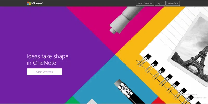This screenshot has width=208, height=104.
Task: Click the Activate Windows watermark text
Action: click(x=192, y=96)
